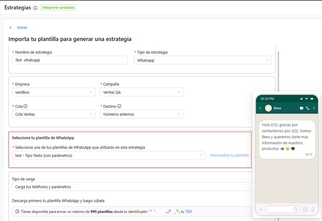Screen dimensions: 322x221
Task: Click the video call icon in phone preview
Action: pyautogui.click(x=301, y=109)
